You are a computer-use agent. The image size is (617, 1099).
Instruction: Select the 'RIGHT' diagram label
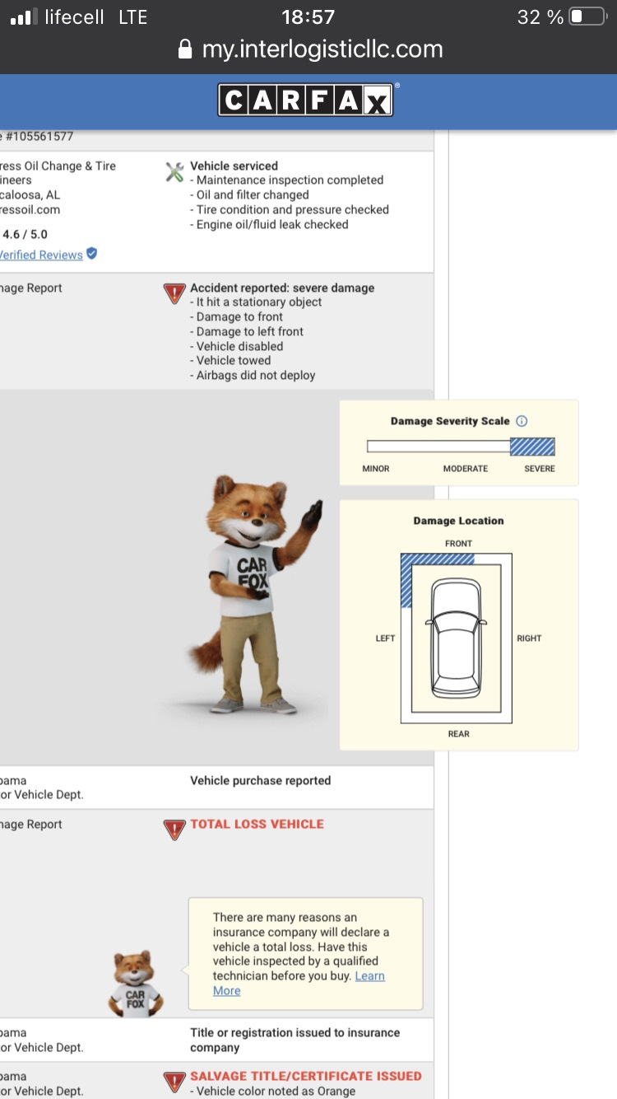pos(529,638)
